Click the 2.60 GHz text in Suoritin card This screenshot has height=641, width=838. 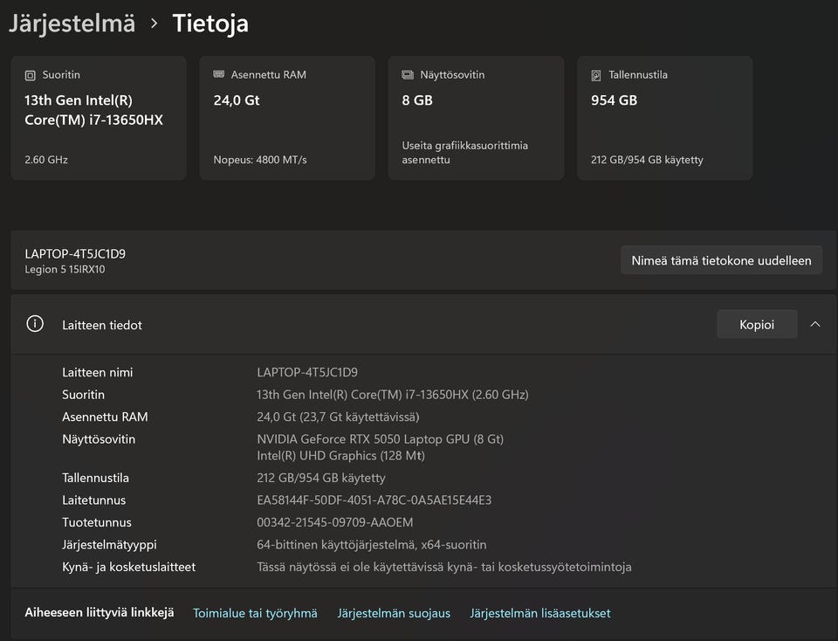46,160
